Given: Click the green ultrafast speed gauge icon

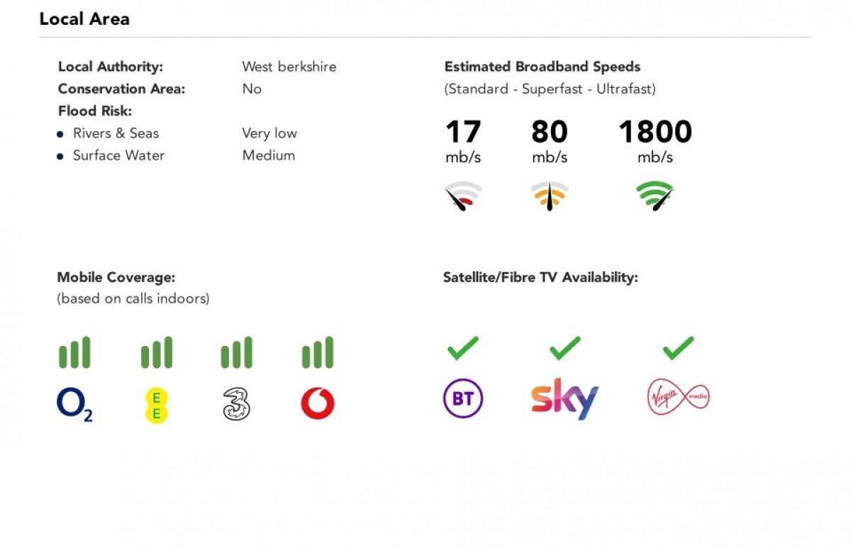Looking at the screenshot, I should pos(655,196).
